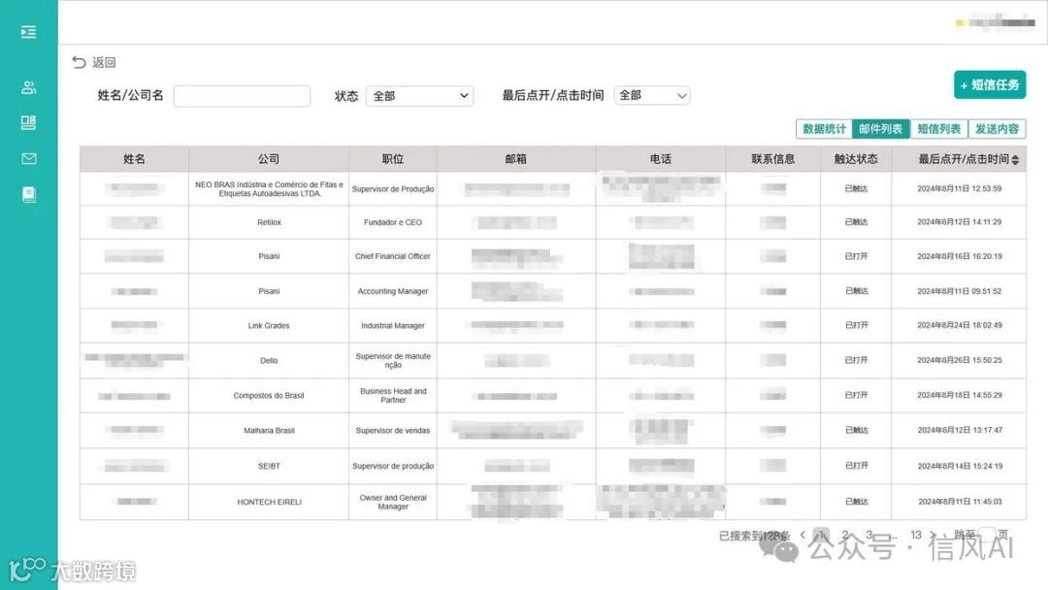This screenshot has height=590, width=1048.
Task: Click timestamp 2024年8月24日 18:02:49
Action: tap(959, 325)
